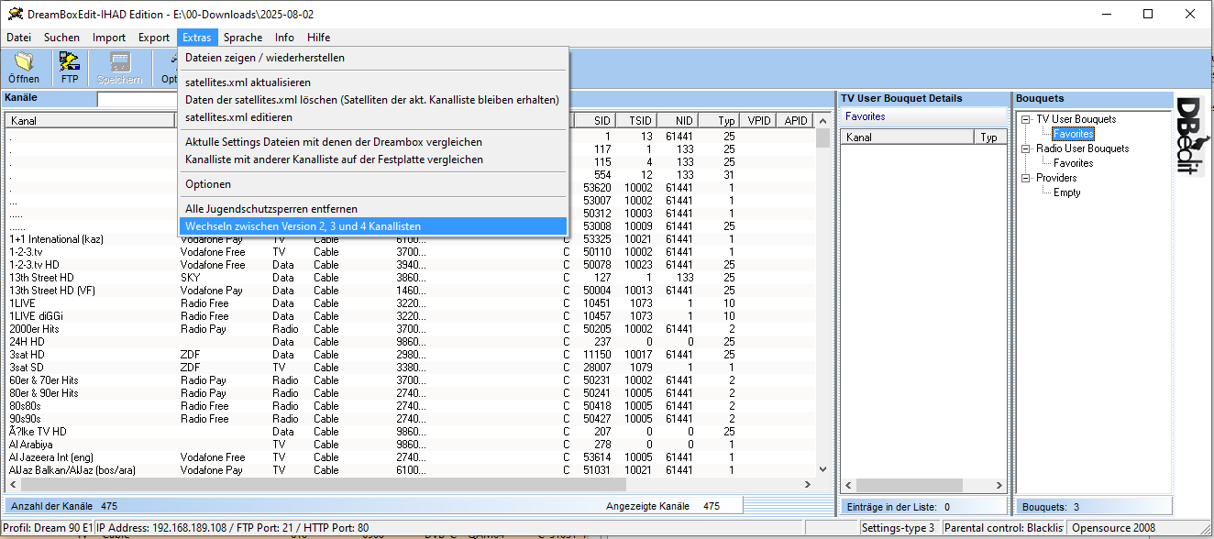Click the DreamBoxEdit app icon in title bar
This screenshot has width=1214, height=539.
coord(16,14)
